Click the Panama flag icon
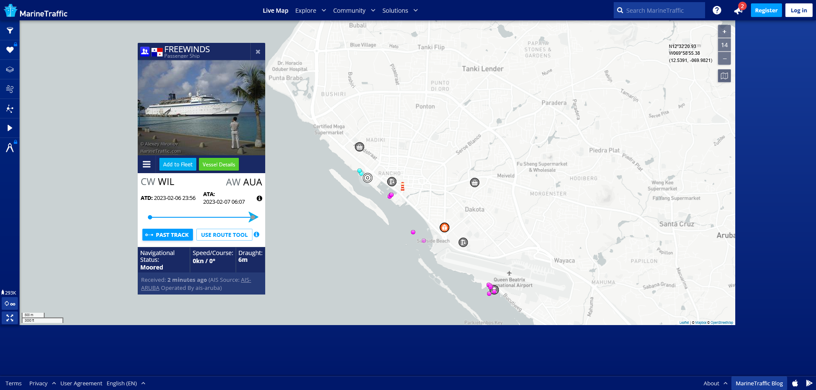The image size is (816, 390). pyautogui.click(x=157, y=52)
